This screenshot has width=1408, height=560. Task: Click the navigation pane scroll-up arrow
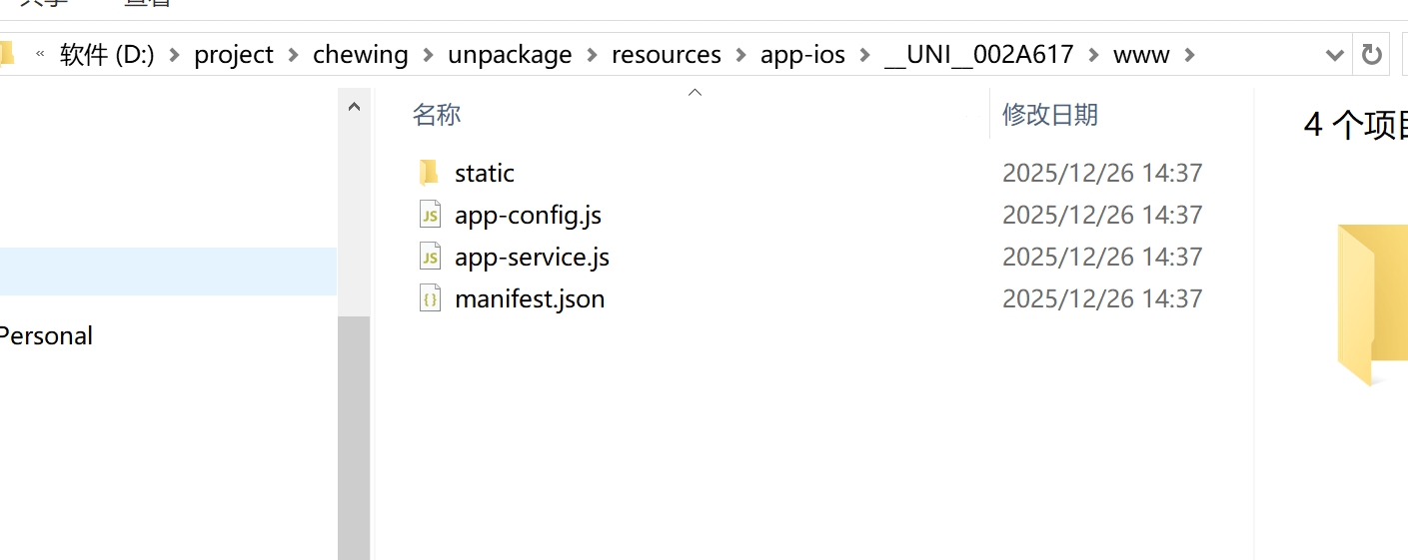point(354,106)
